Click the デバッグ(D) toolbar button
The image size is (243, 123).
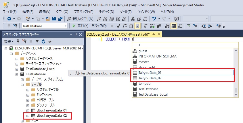[x=99, y=26]
